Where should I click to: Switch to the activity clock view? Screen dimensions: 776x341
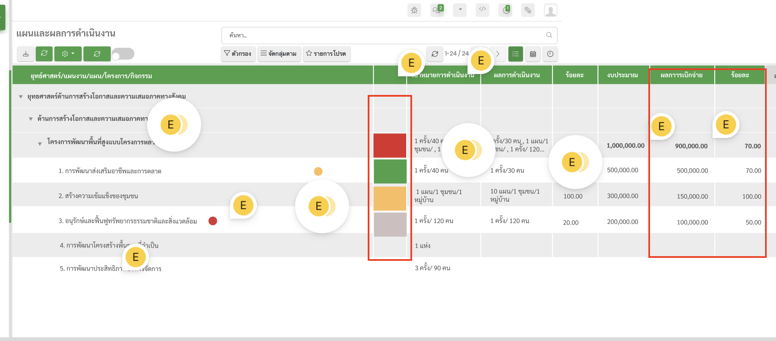(550, 54)
